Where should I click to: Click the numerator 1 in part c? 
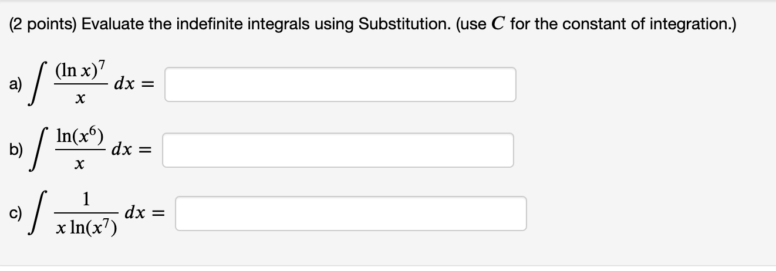86,201
